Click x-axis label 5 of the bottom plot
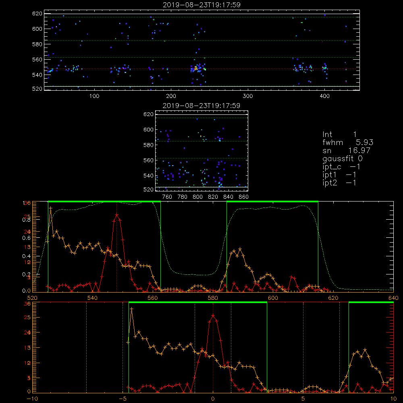 (x=303, y=399)
